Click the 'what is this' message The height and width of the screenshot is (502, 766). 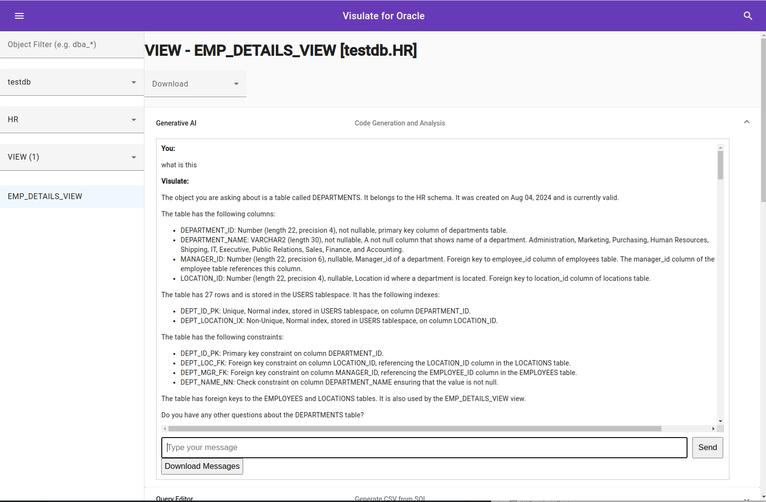click(179, 165)
